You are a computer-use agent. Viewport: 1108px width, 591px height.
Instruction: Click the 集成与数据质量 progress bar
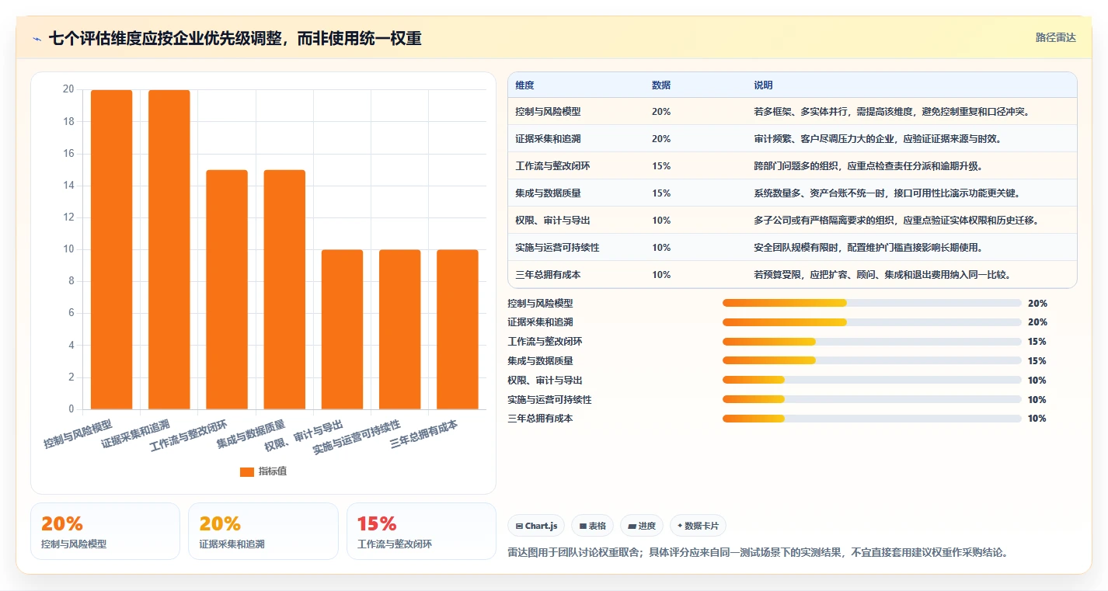click(x=872, y=360)
